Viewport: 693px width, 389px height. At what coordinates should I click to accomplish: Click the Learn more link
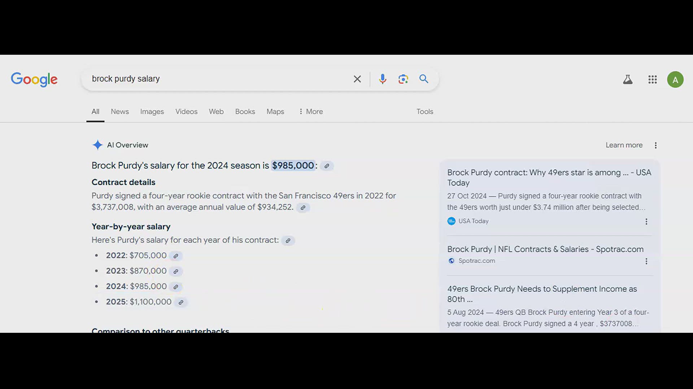[624, 145]
